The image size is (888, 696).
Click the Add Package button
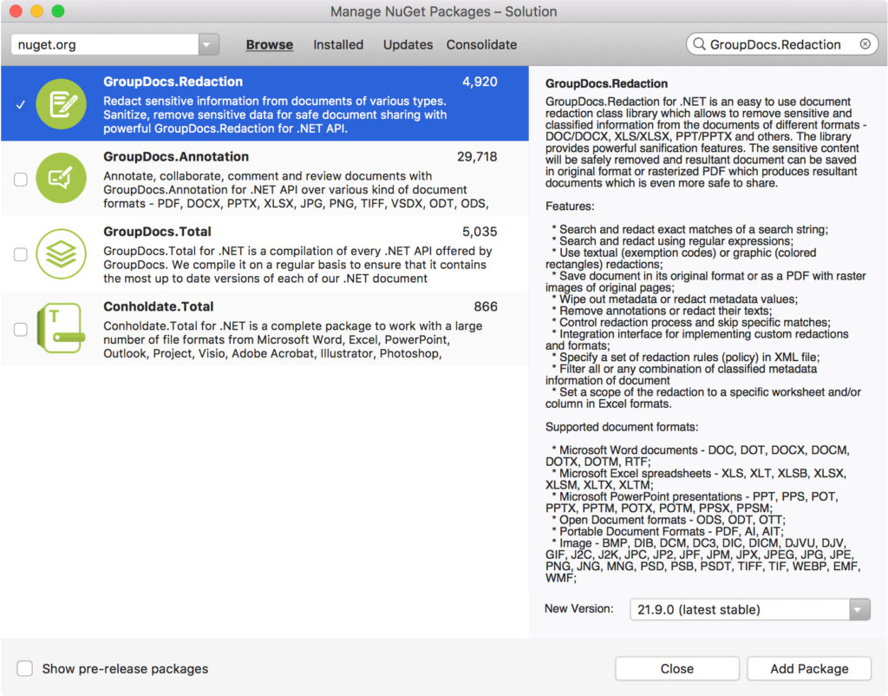808,668
